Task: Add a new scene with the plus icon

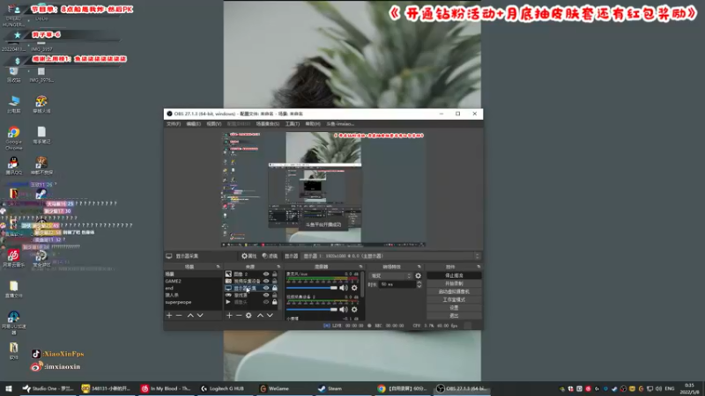Action: [x=169, y=316]
